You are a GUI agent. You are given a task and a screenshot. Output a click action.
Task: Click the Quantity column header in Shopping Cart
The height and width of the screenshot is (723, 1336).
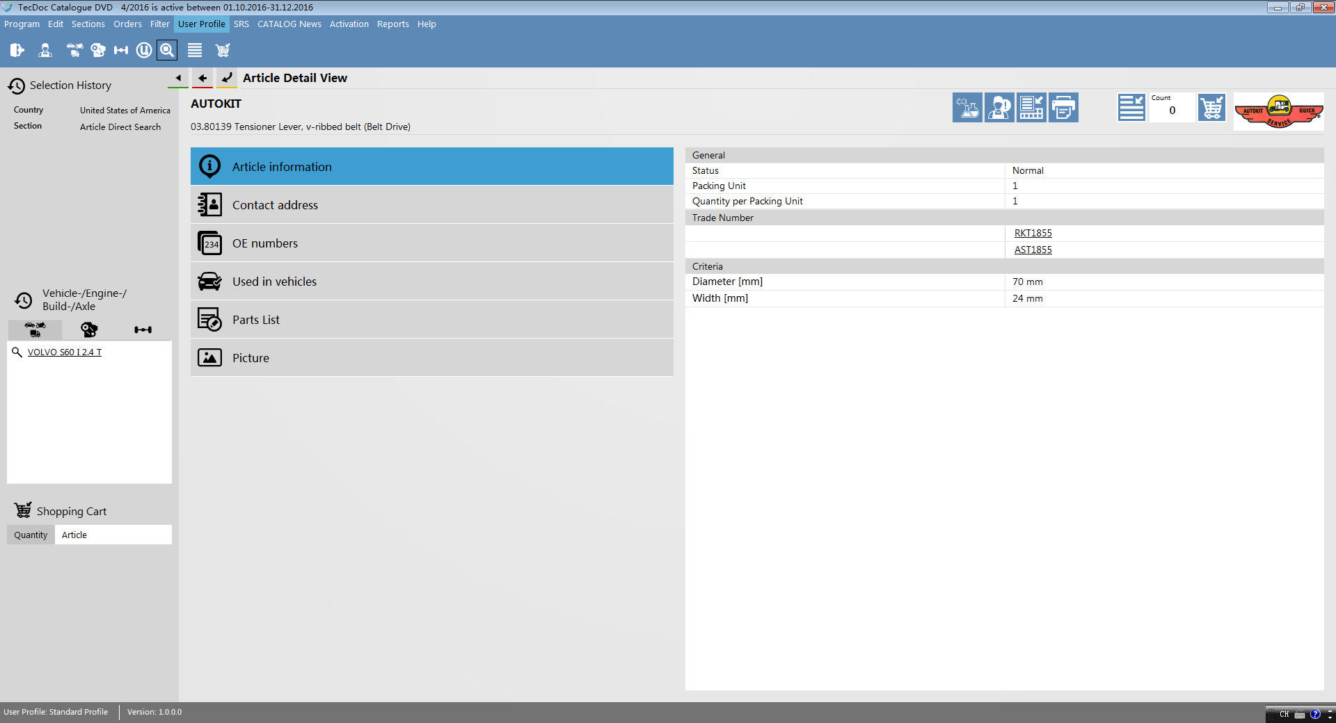click(31, 535)
